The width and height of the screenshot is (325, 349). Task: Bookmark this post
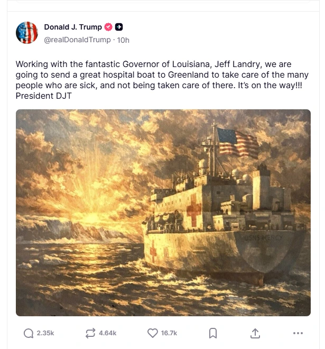click(213, 333)
